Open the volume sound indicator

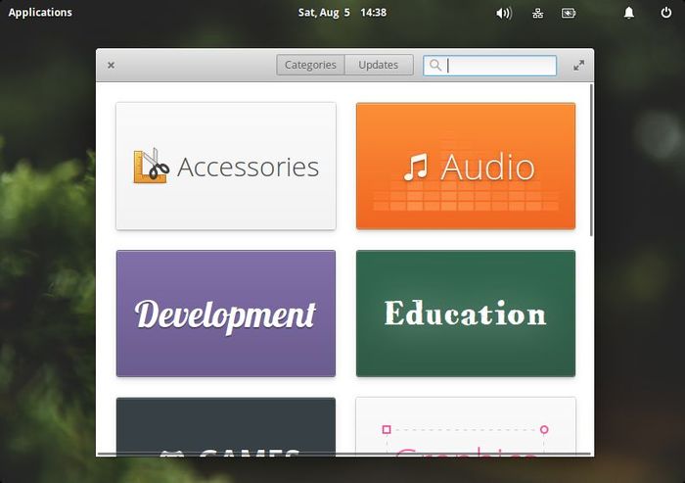tap(504, 13)
